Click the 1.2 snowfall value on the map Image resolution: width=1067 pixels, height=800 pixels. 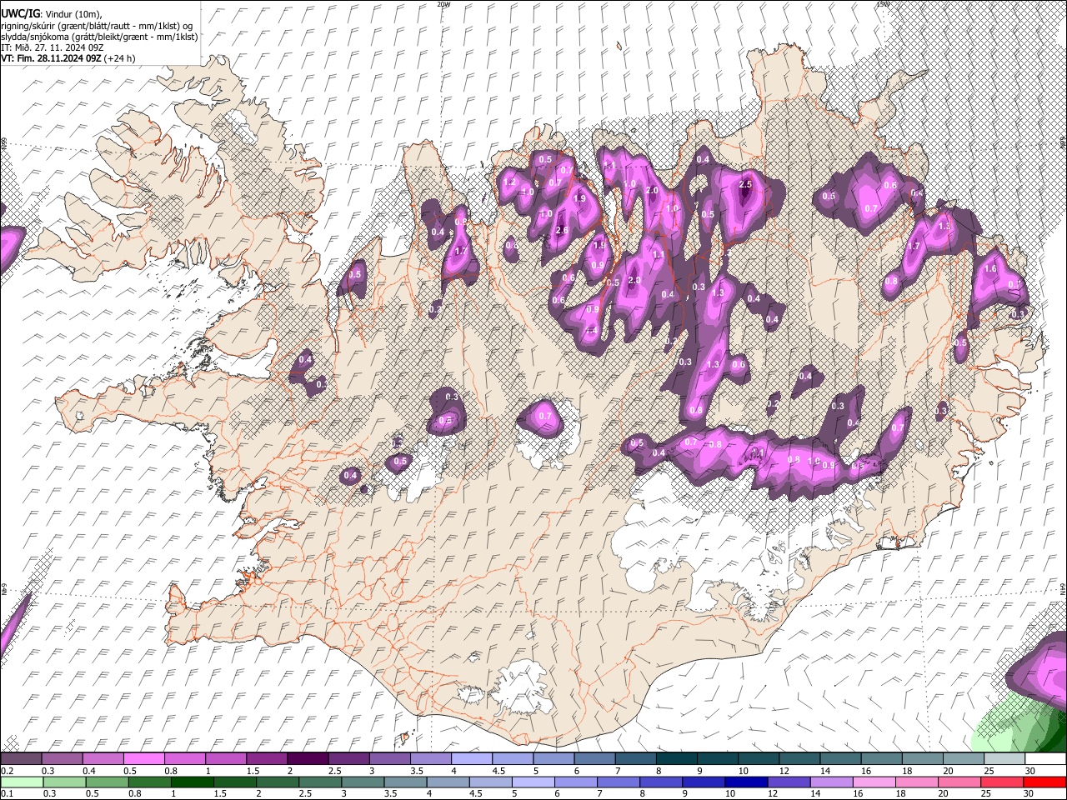click(509, 182)
